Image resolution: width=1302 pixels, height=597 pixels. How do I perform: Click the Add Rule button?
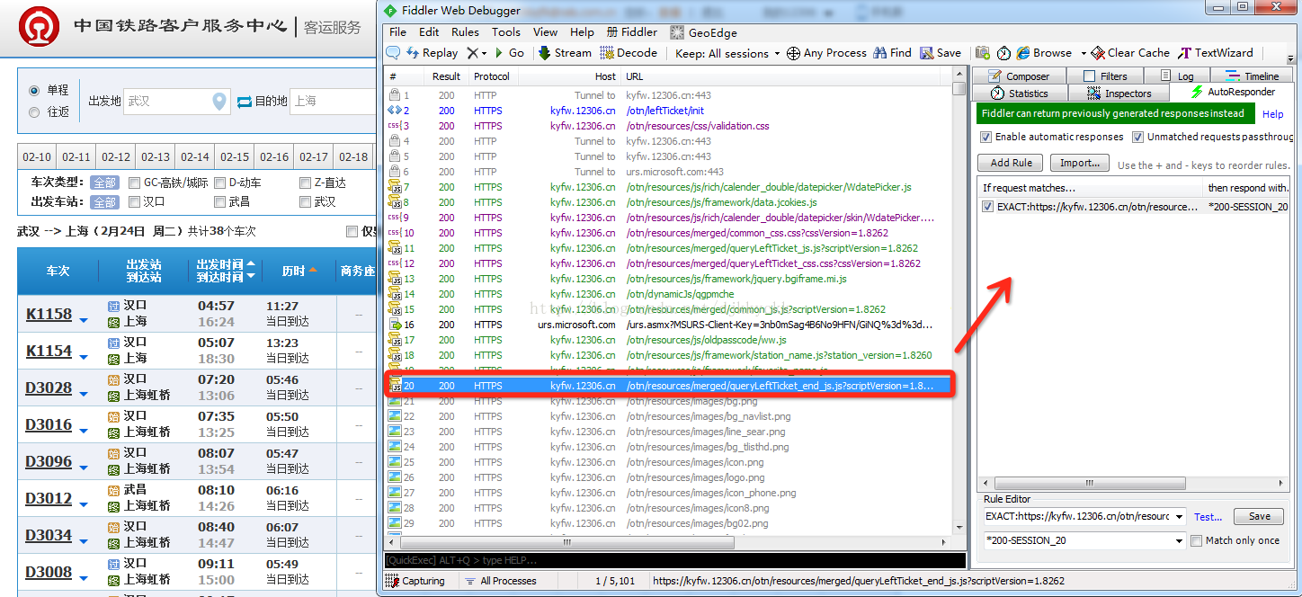[1011, 163]
